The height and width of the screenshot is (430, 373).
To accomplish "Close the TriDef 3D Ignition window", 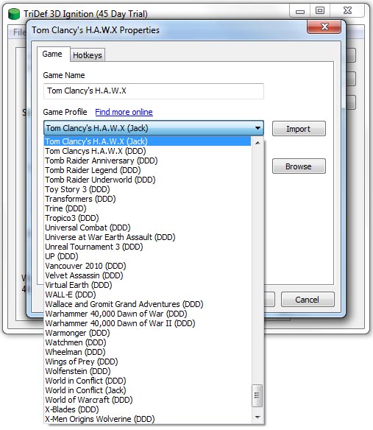I will click(347, 11).
